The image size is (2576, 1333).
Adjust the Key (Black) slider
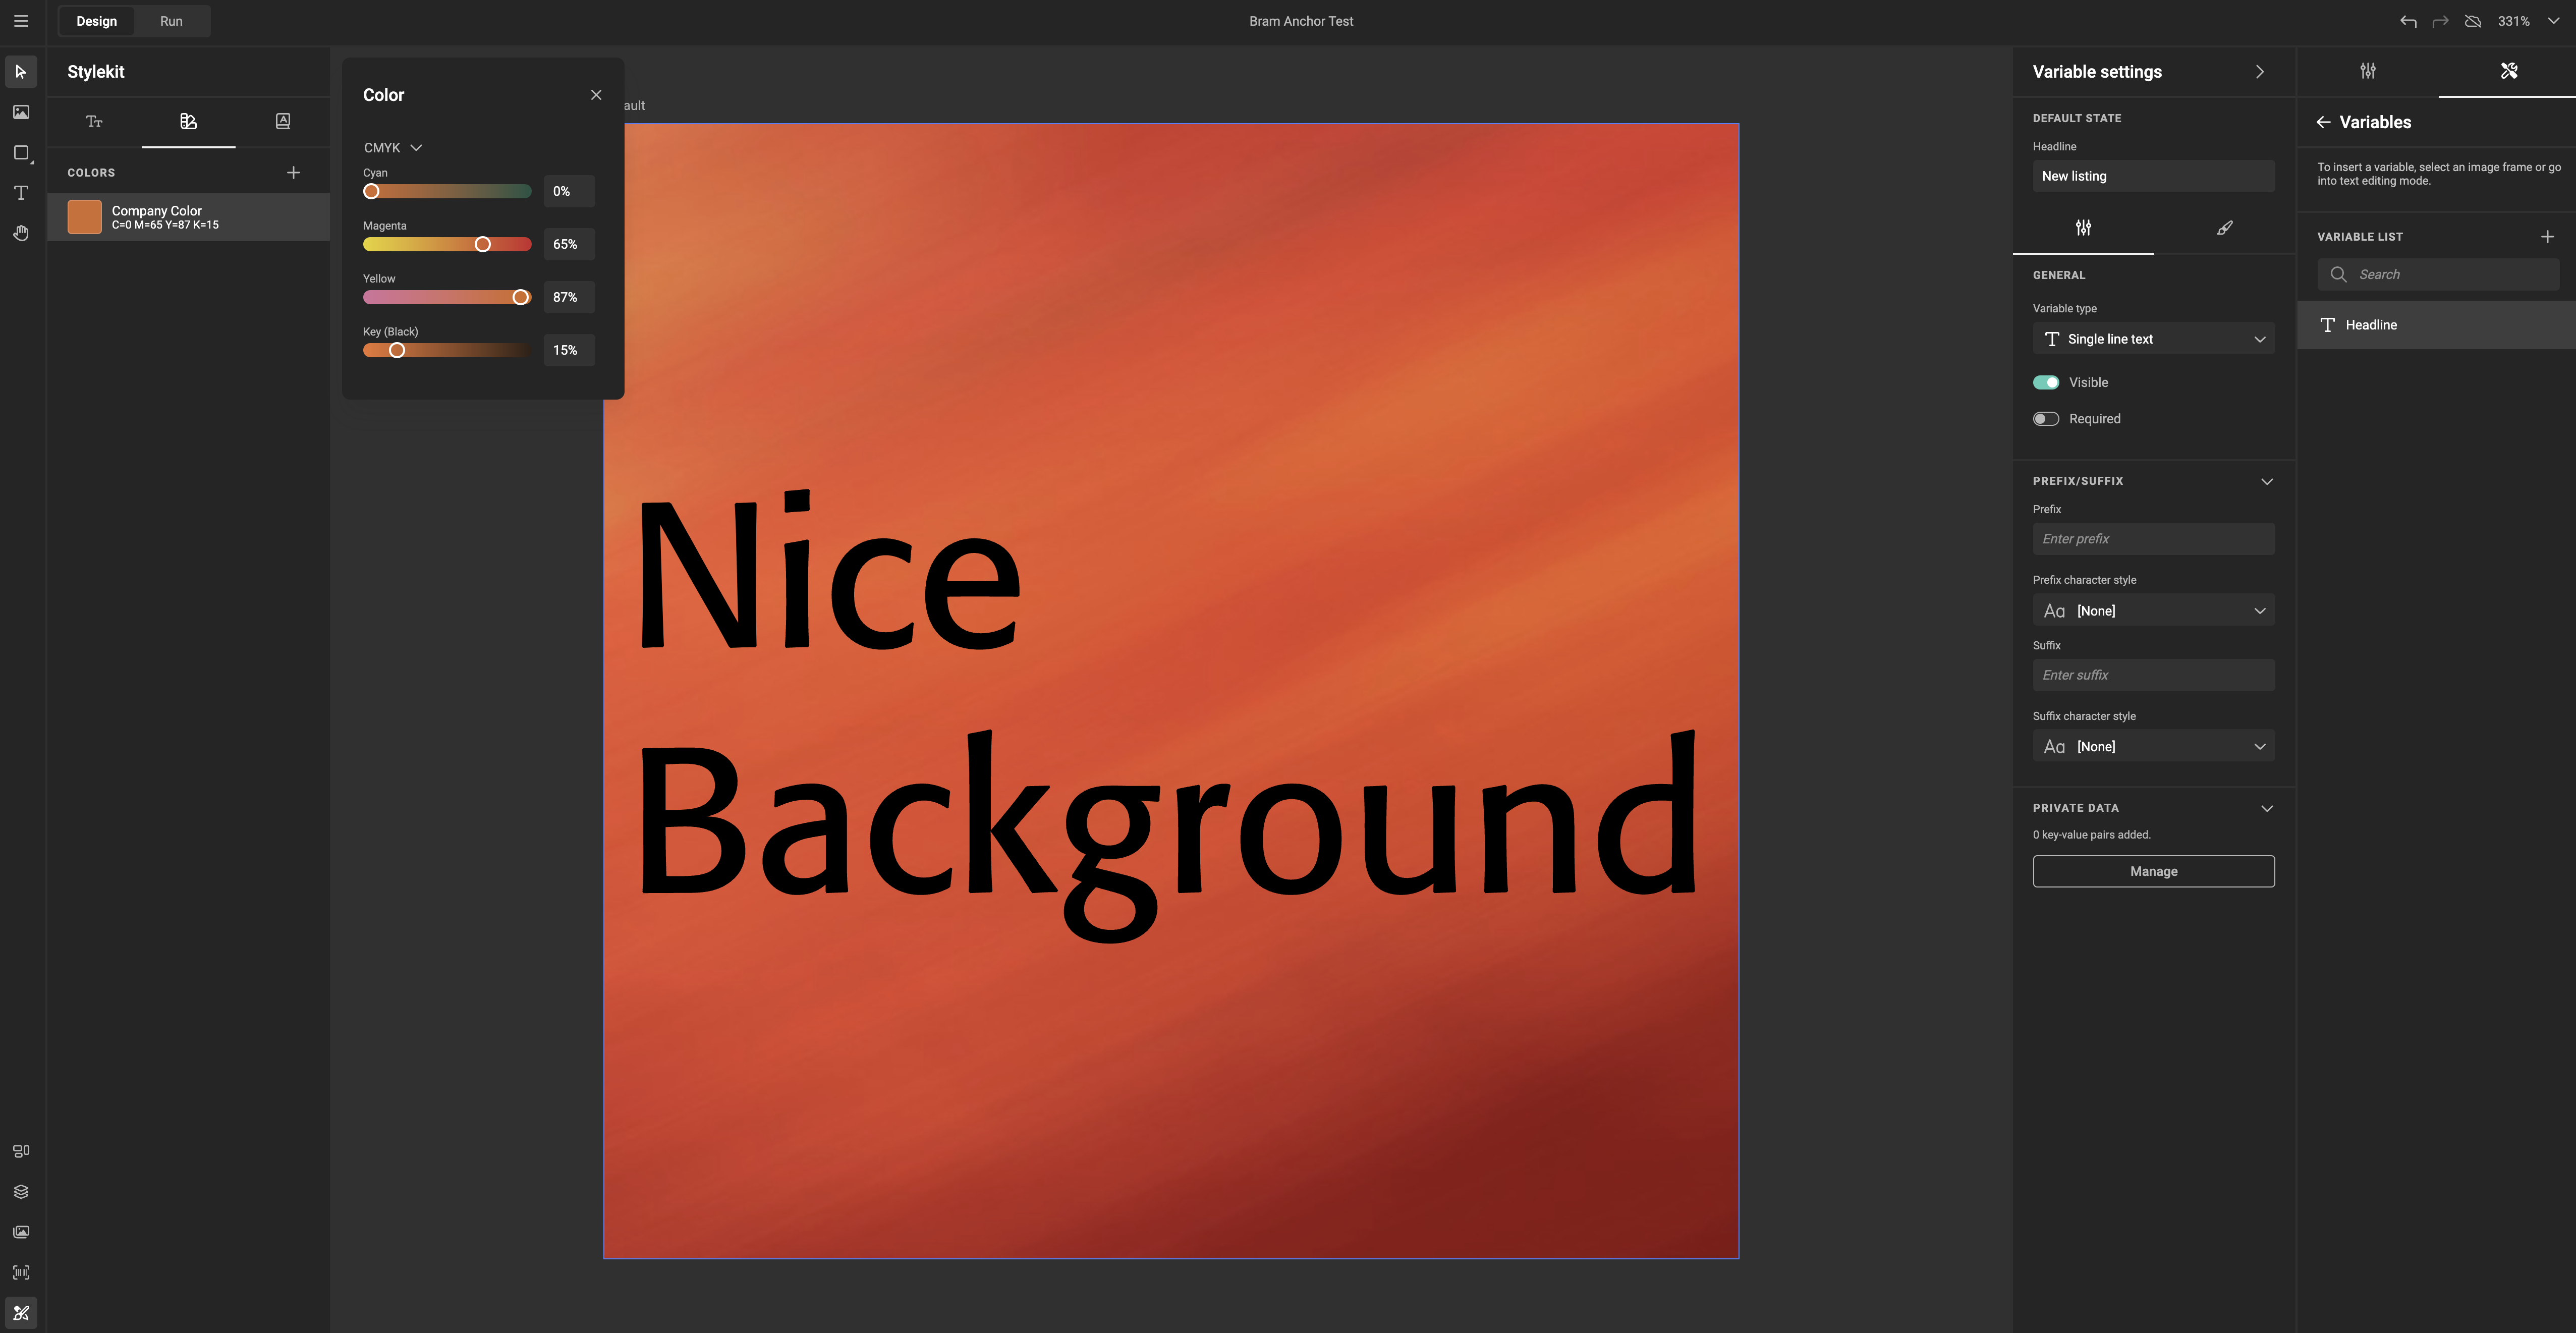click(447, 350)
